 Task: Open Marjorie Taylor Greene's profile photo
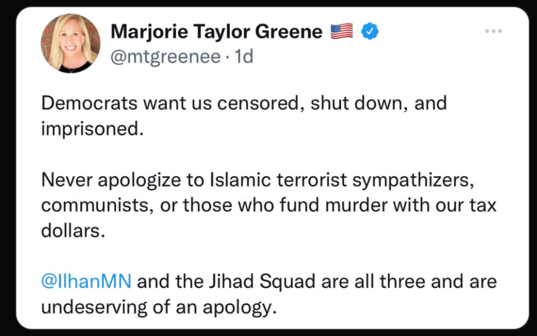[x=70, y=44]
